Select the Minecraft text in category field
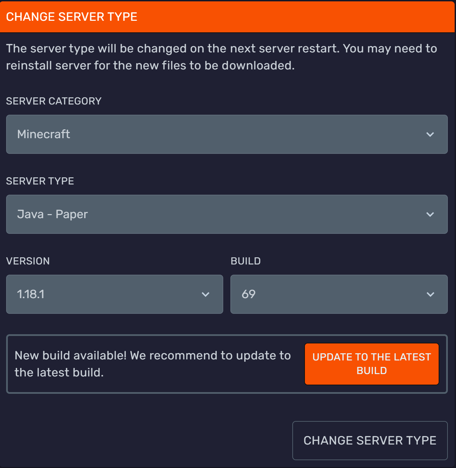 click(x=44, y=134)
